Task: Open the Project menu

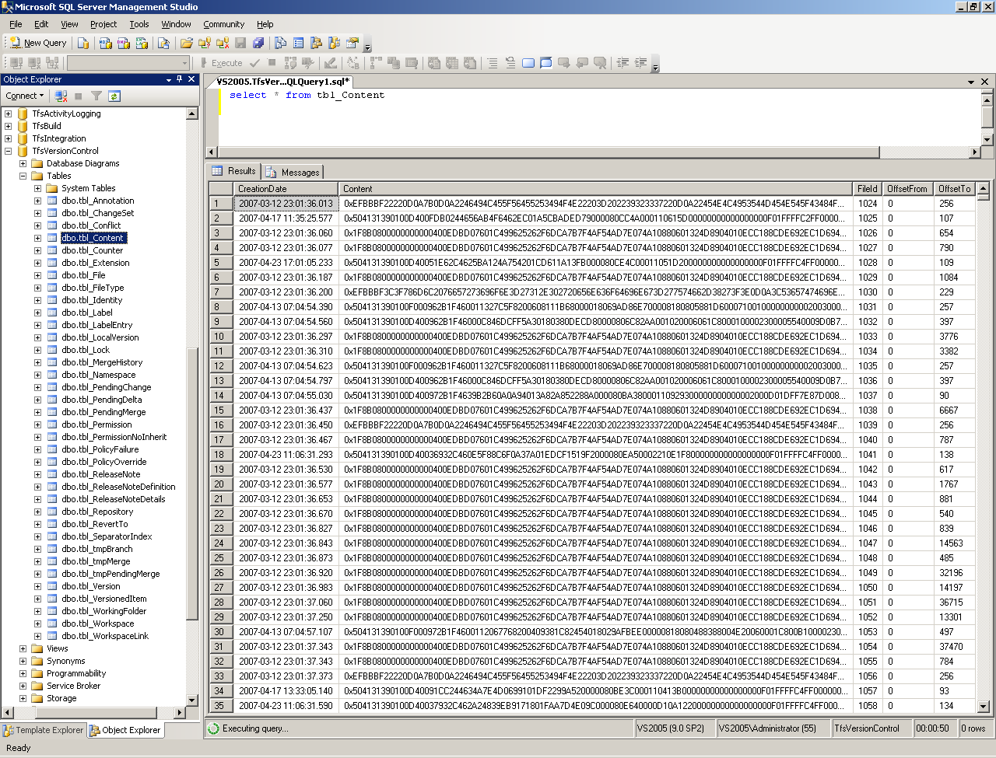Action: [103, 24]
